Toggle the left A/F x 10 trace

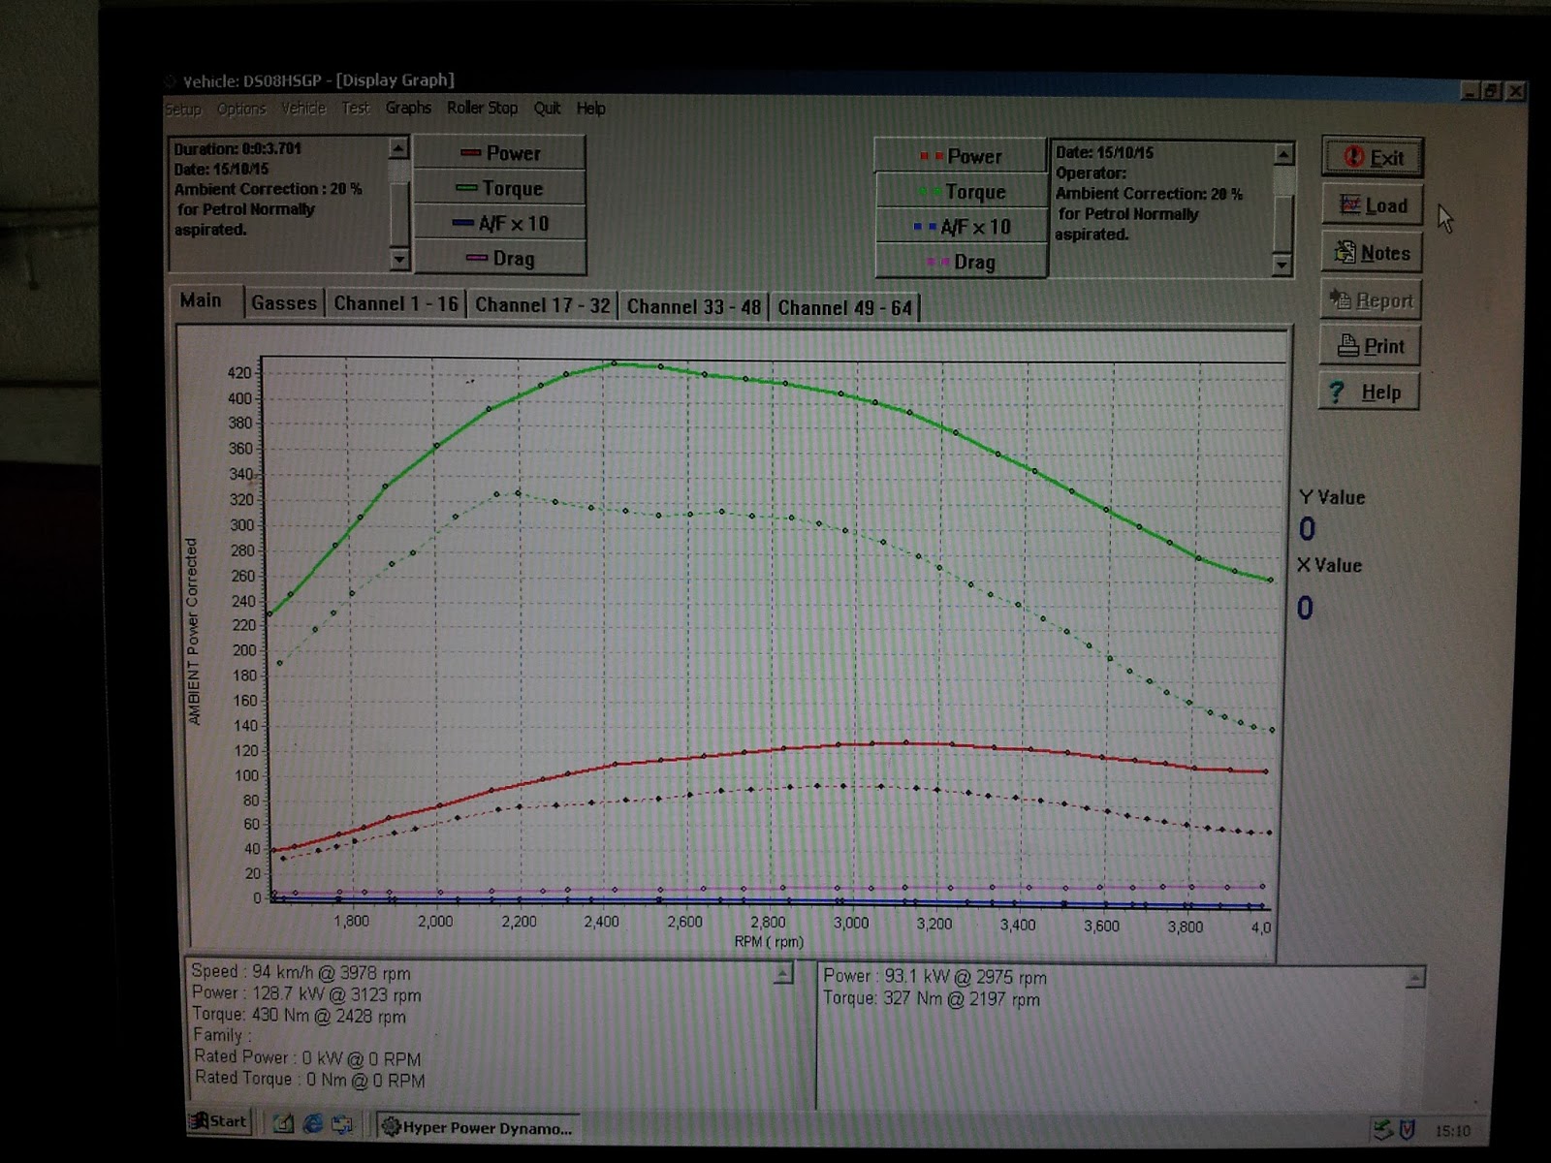tap(499, 223)
